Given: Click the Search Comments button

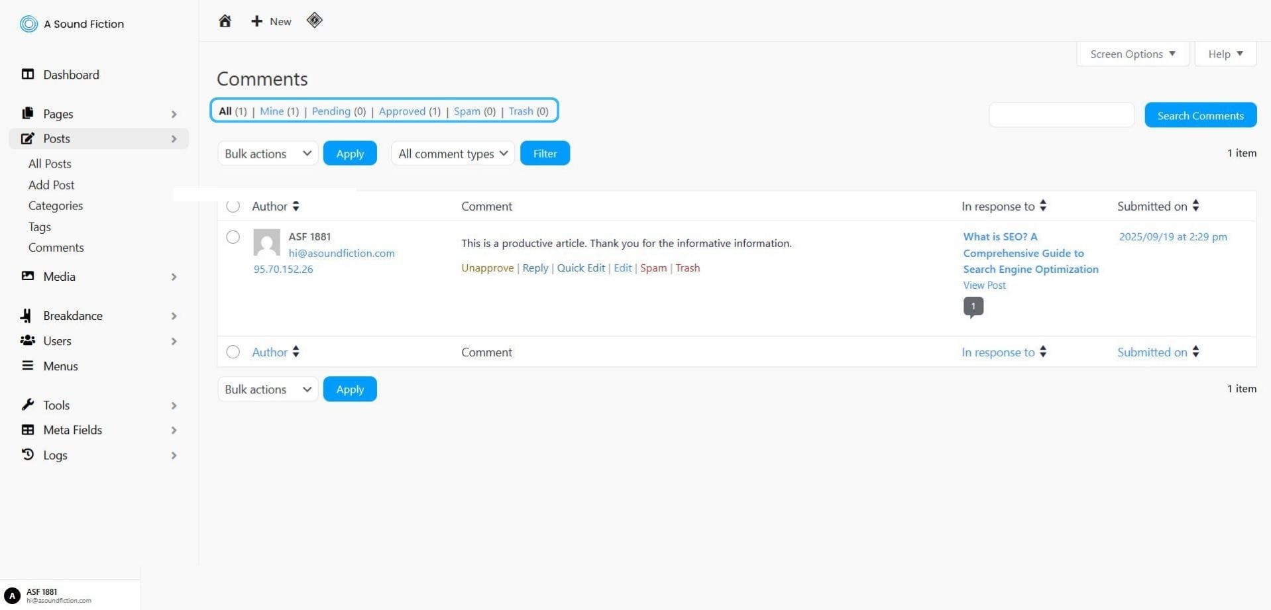Looking at the screenshot, I should coord(1200,115).
